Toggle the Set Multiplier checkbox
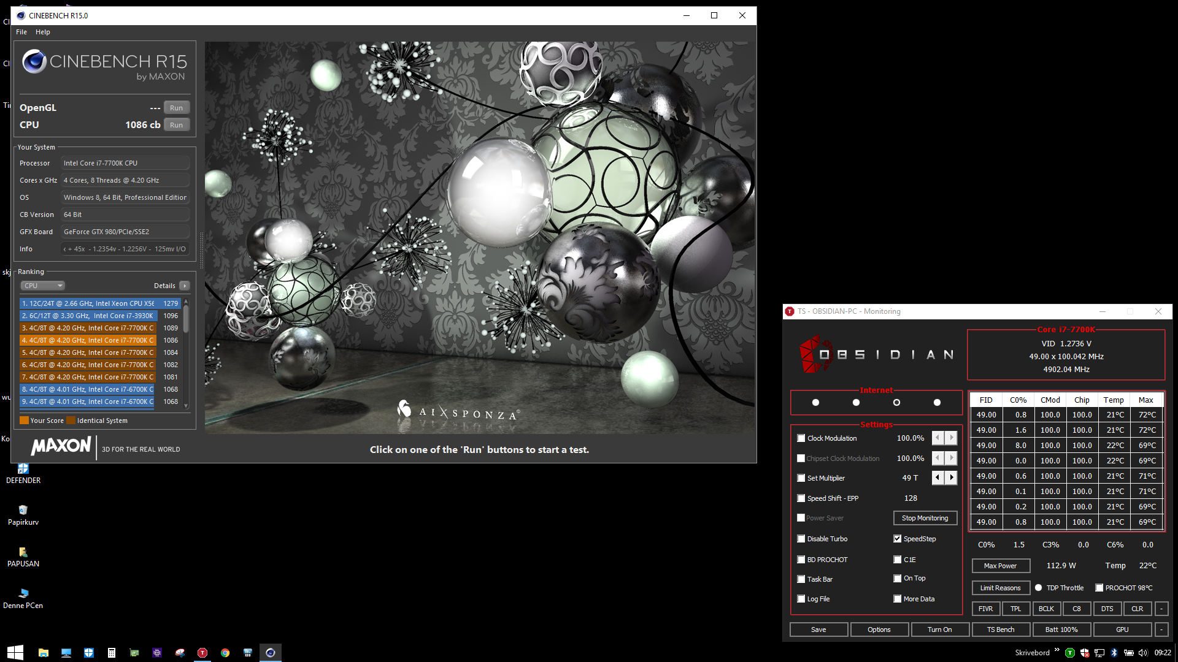1178x662 pixels. point(801,478)
